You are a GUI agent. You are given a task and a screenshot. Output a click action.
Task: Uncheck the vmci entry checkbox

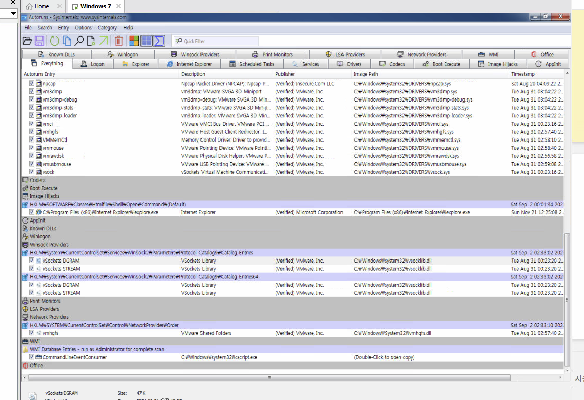pos(32,123)
